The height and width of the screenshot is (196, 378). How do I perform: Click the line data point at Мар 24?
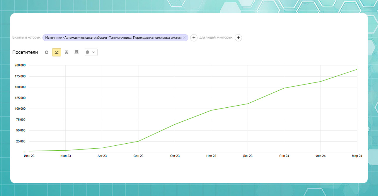pos(357,69)
